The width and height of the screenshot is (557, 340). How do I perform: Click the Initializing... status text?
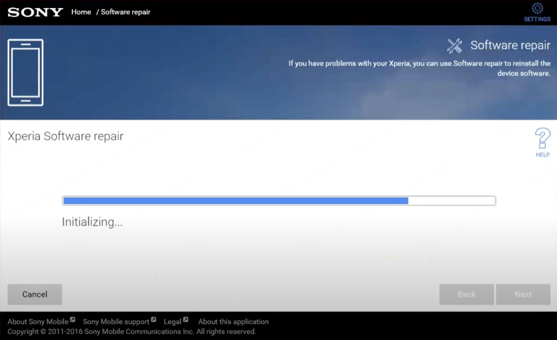[x=92, y=222]
